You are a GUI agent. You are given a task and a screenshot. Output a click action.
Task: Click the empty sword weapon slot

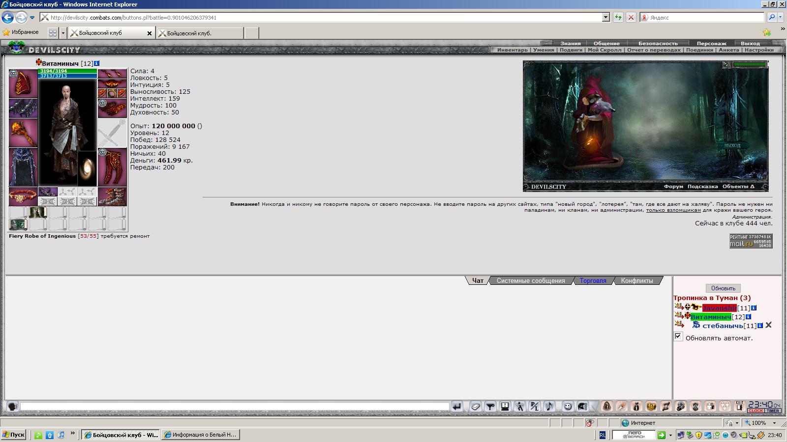tap(112, 133)
